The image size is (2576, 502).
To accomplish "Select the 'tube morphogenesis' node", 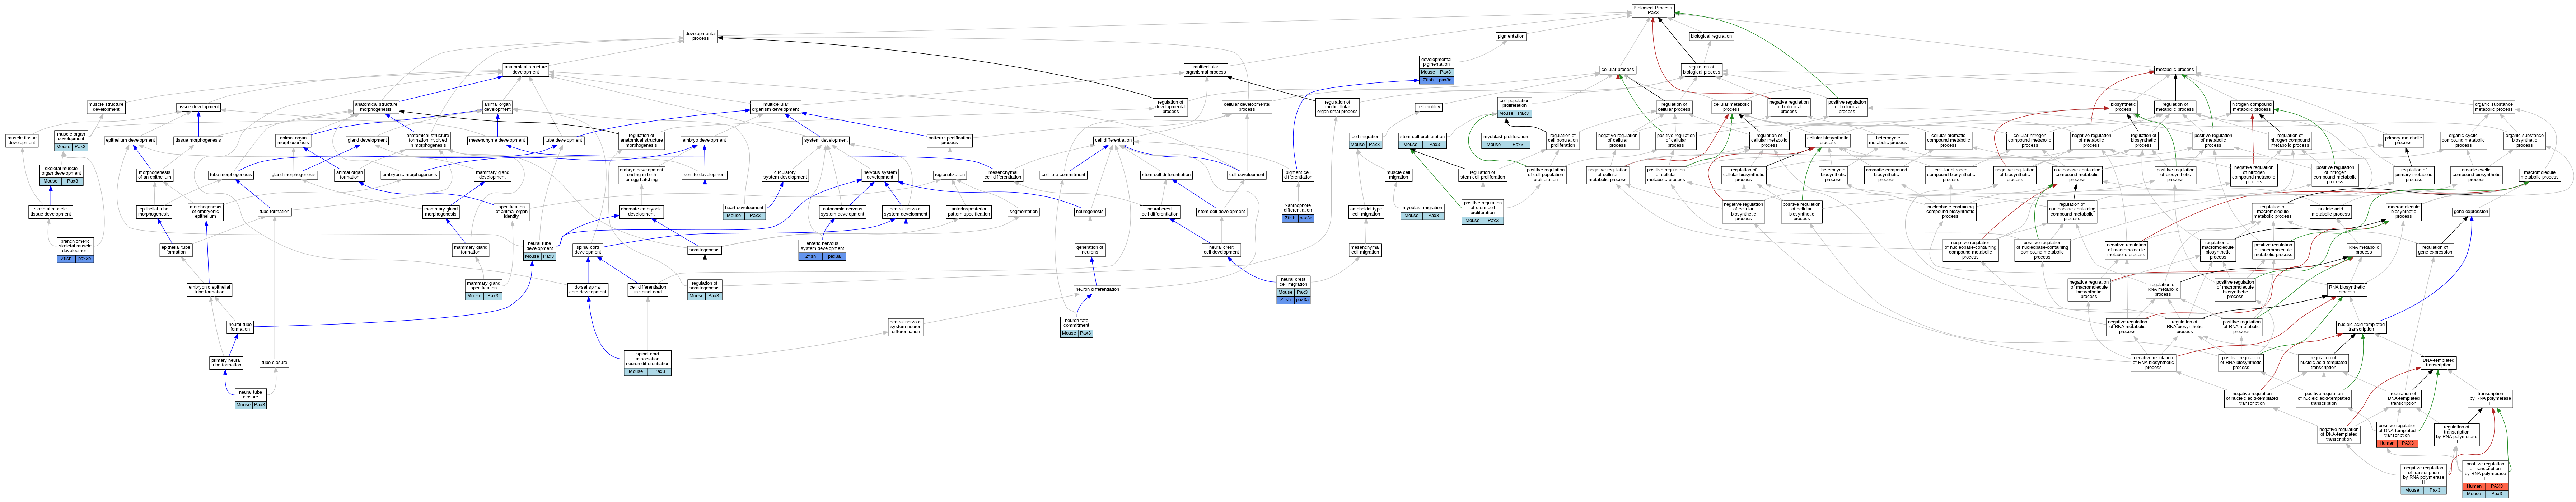I will (231, 175).
